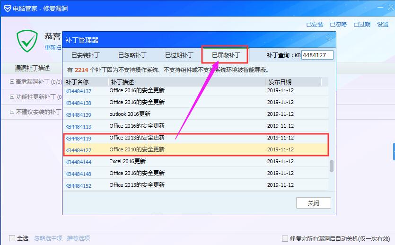Click 忽略选中项 link at bottom

pos(48,238)
